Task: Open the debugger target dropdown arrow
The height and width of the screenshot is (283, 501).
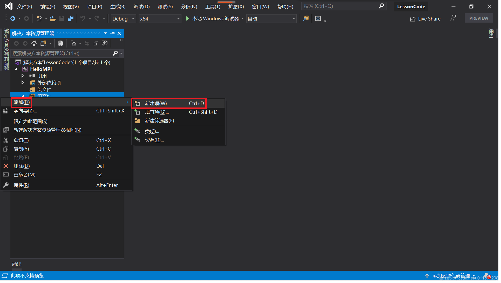Action: click(242, 19)
